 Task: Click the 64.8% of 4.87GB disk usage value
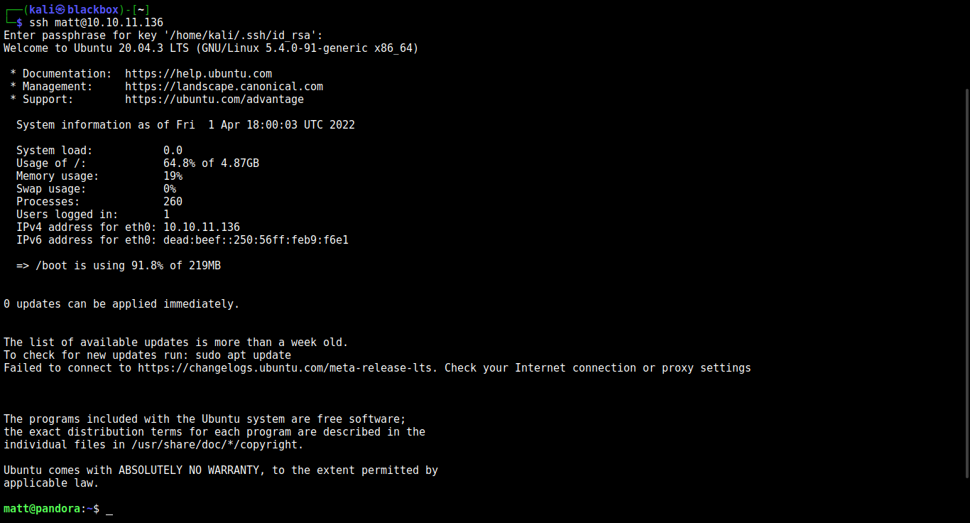point(211,163)
